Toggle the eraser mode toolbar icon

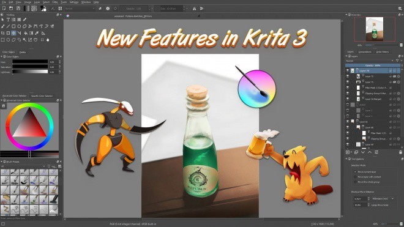click(100, 9)
